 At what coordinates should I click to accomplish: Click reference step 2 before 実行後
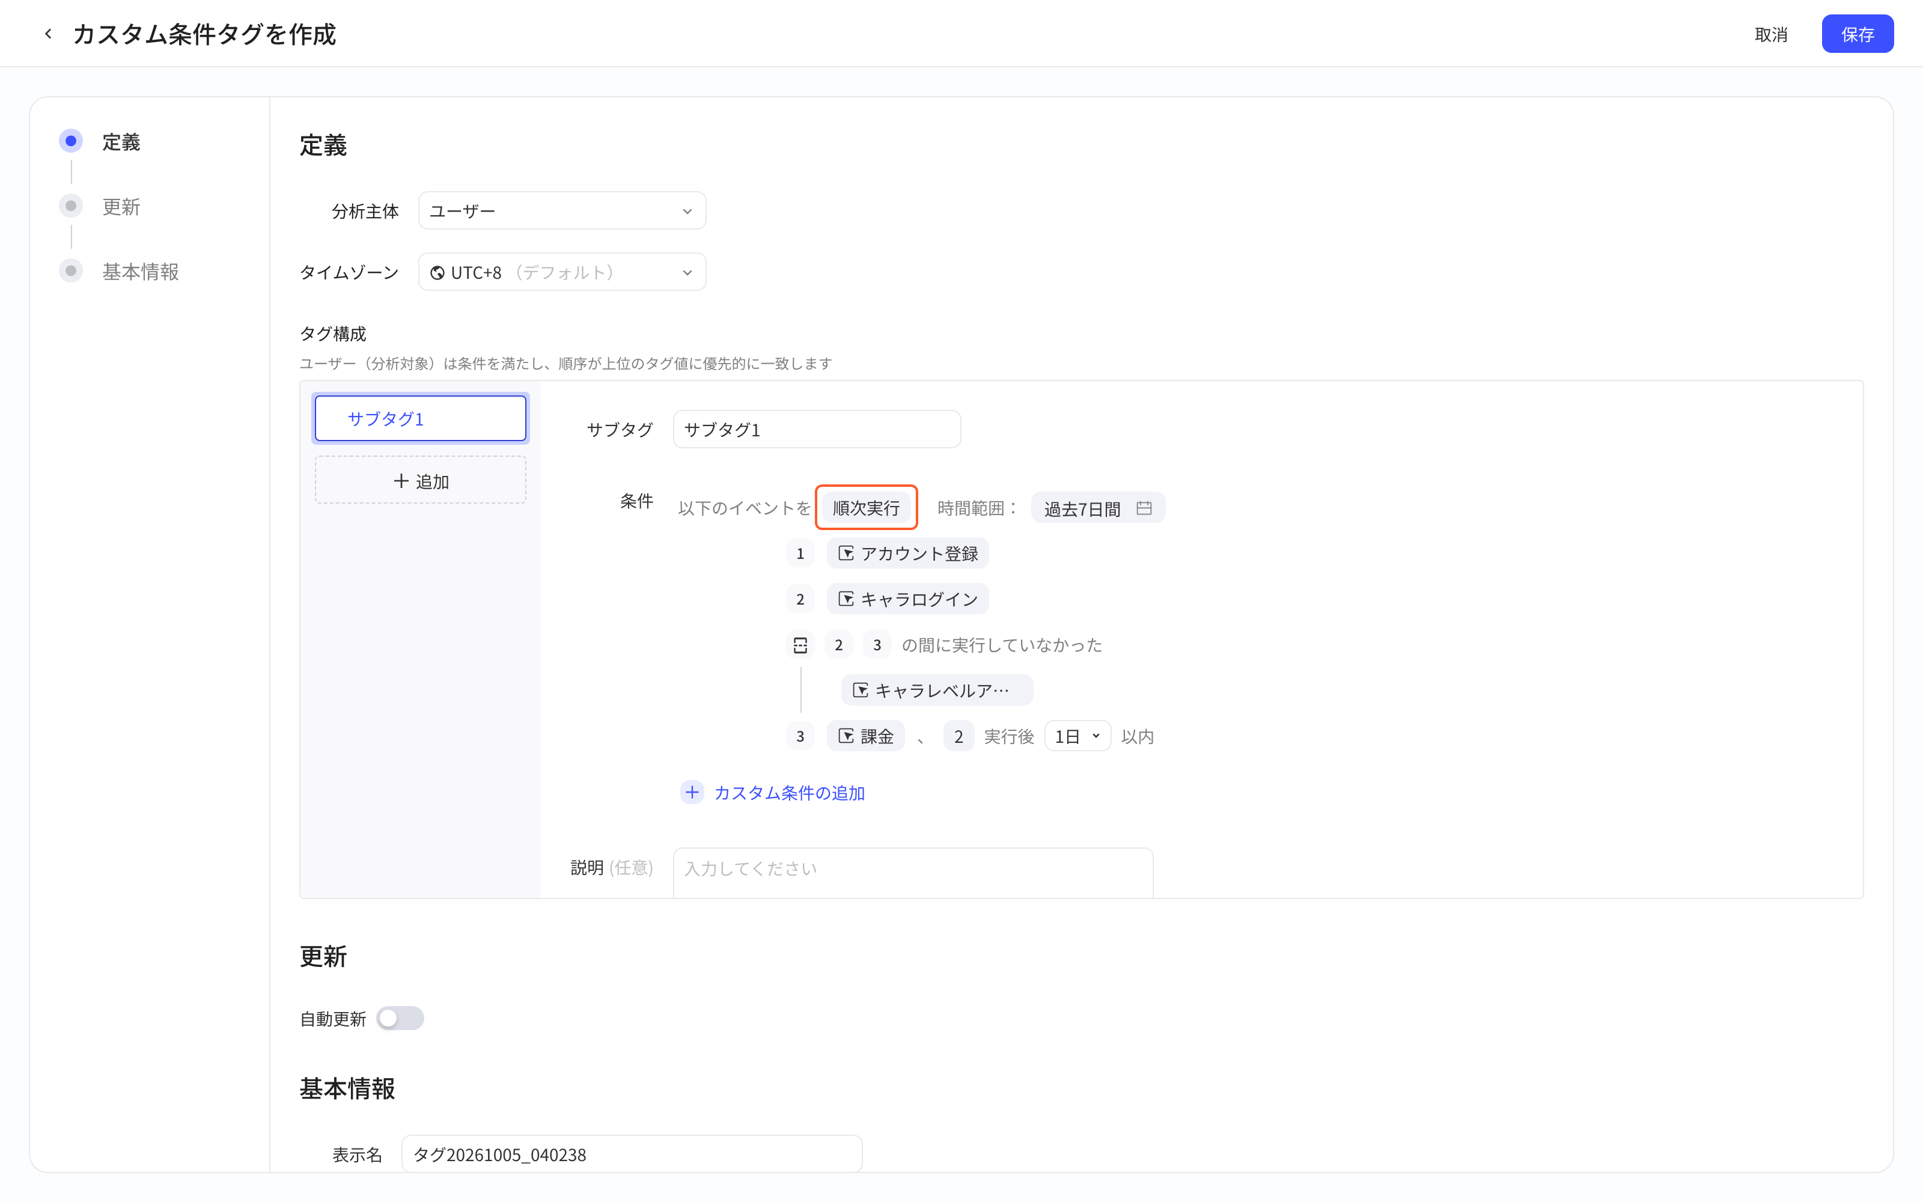click(958, 736)
